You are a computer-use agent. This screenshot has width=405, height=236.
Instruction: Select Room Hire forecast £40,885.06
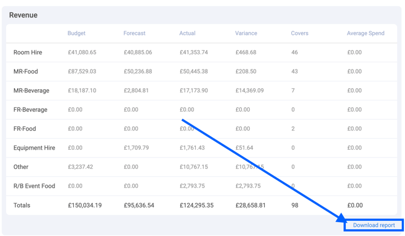138,53
